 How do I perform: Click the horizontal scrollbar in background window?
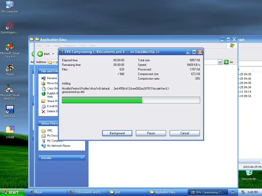249,161
